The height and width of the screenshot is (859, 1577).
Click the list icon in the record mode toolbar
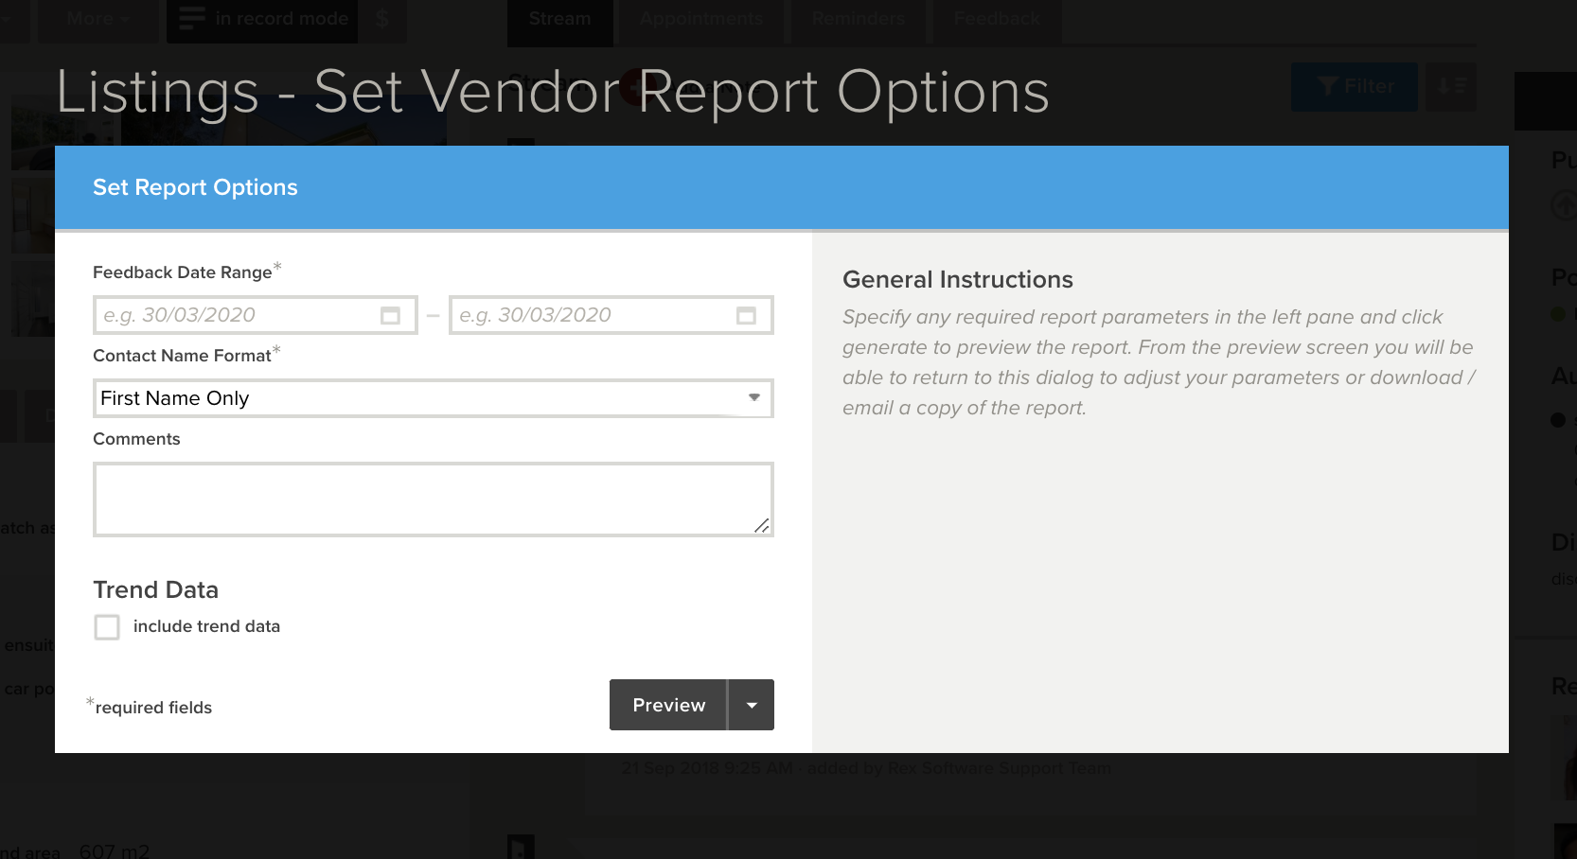pyautogui.click(x=189, y=16)
